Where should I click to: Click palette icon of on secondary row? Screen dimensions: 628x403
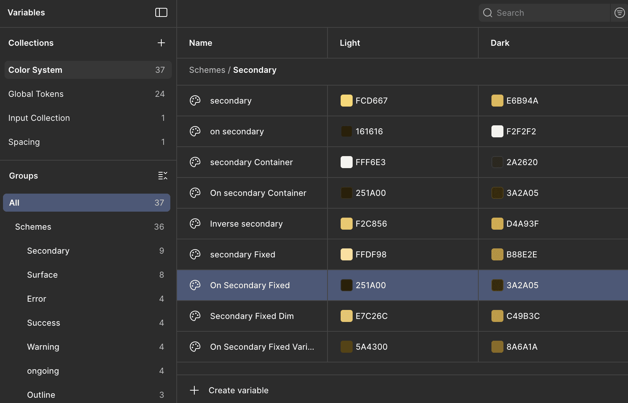[195, 131]
